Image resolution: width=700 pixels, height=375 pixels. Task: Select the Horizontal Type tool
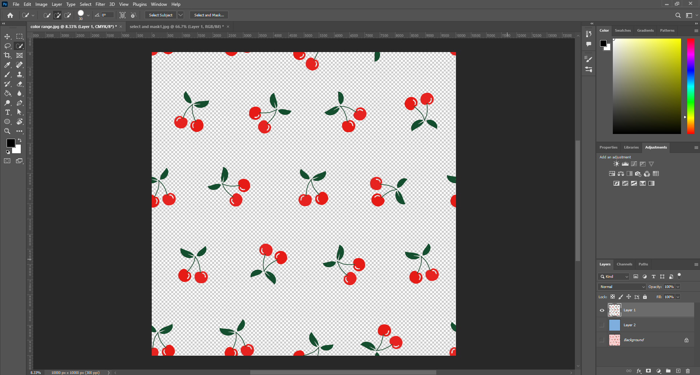pos(7,112)
